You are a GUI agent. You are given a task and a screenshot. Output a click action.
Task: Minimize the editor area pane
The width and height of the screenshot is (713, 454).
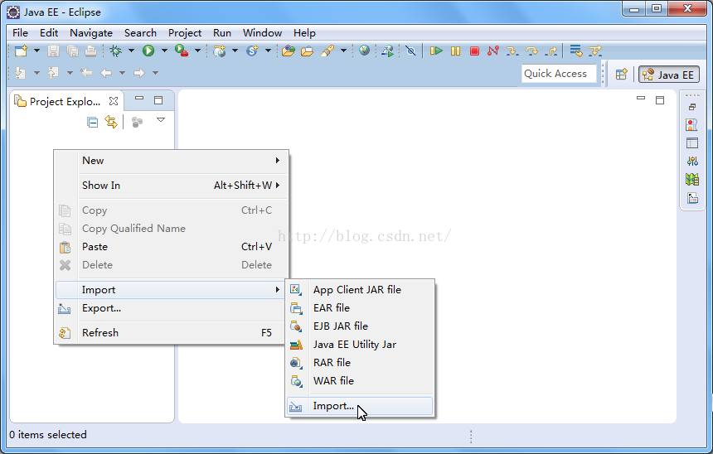(x=641, y=99)
